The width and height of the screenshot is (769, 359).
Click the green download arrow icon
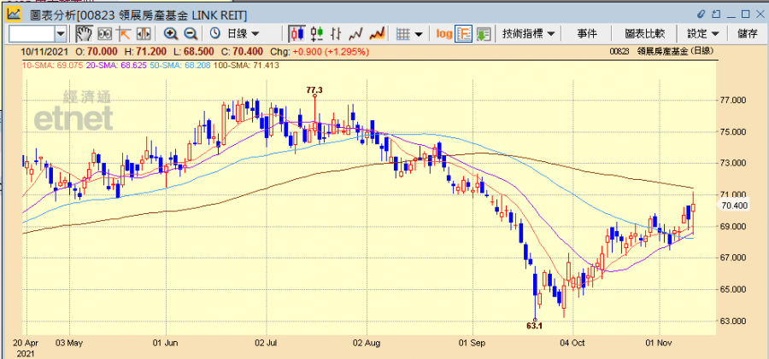[484, 33]
